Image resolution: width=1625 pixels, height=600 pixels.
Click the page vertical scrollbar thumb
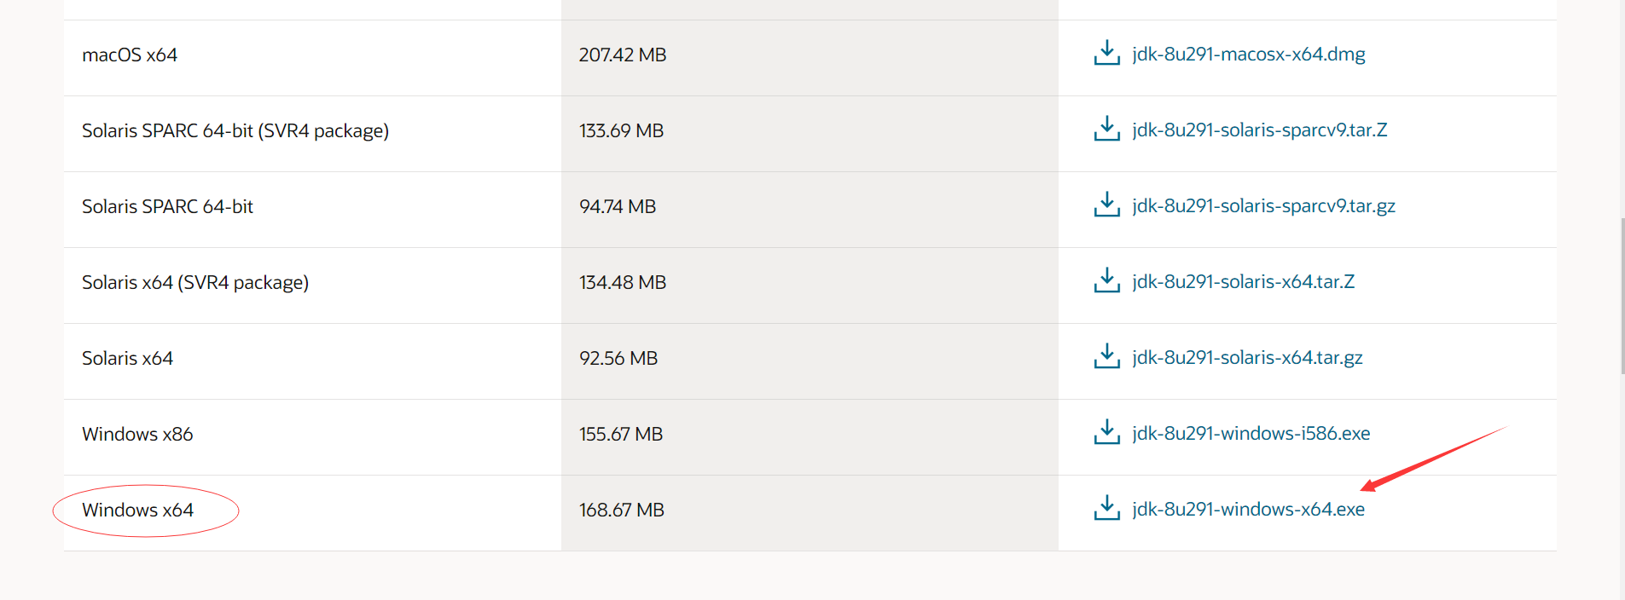[1622, 295]
